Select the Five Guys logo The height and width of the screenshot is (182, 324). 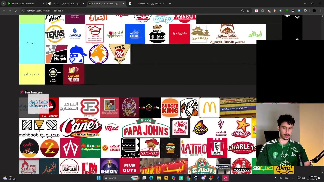click(x=130, y=166)
